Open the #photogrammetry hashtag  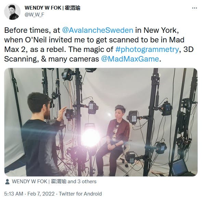pos(147,49)
